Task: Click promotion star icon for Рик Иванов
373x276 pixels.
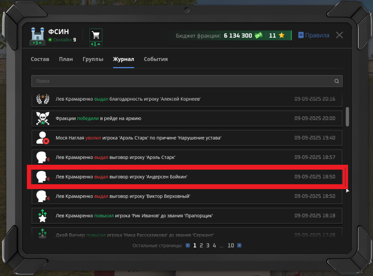Action: tap(43, 216)
